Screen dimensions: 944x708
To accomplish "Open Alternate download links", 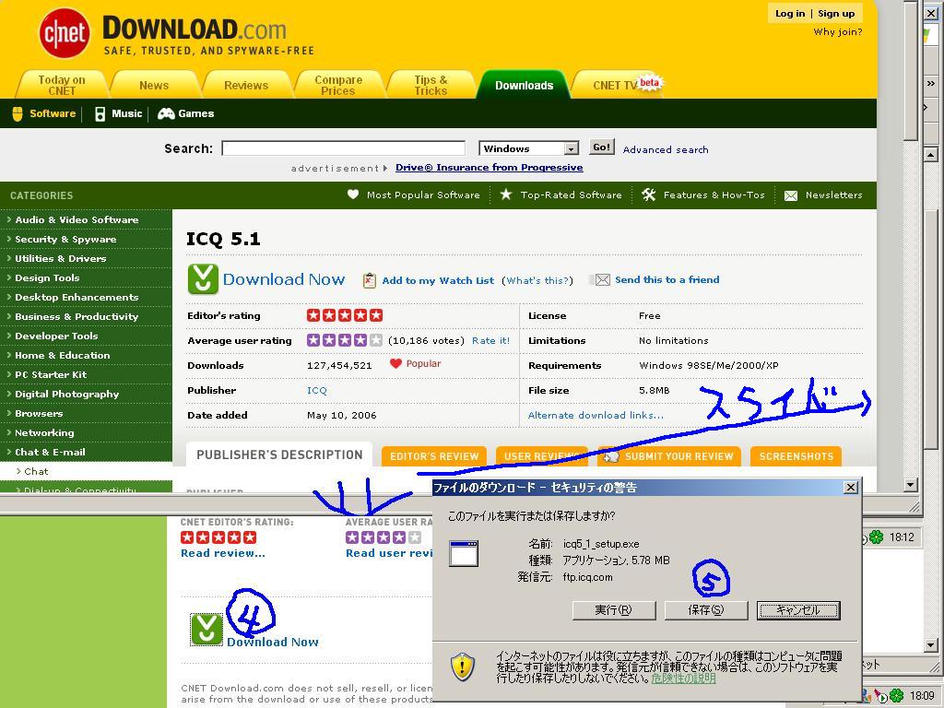I will pyautogui.click(x=596, y=415).
